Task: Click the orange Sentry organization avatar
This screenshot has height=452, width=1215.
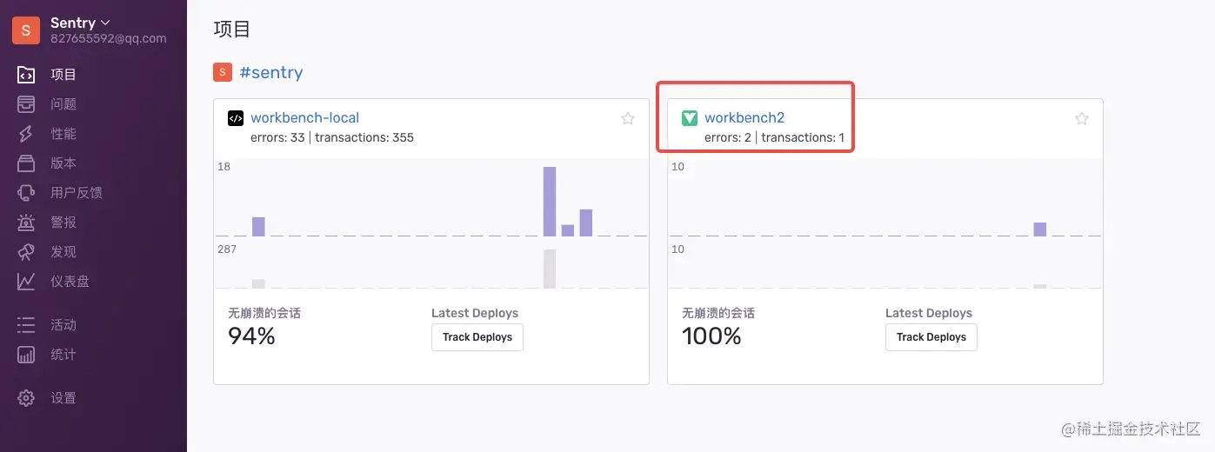Action: coord(25,30)
